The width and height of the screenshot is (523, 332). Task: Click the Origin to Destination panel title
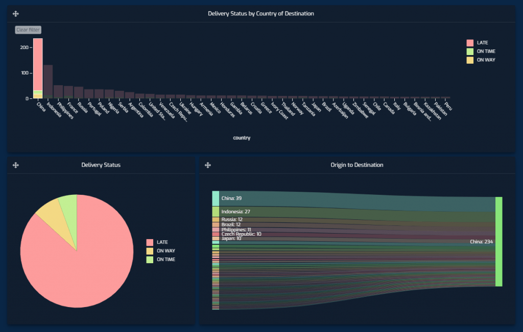click(x=356, y=165)
